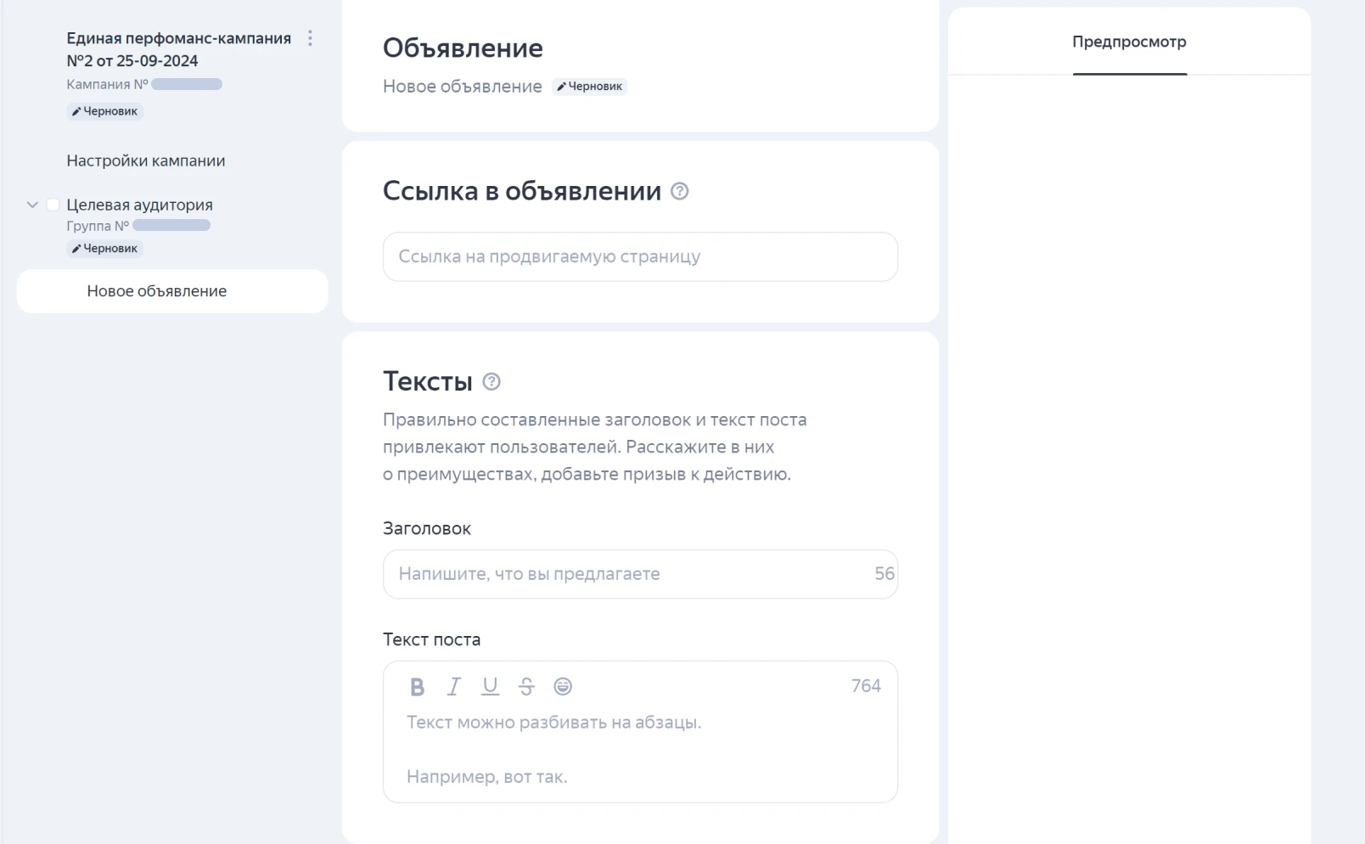Enable underline formatting in post text
Viewport: 1365px width, 844px height.
[x=490, y=687]
